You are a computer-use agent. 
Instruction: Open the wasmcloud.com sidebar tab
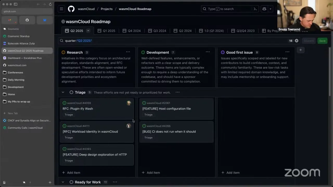click(27, 65)
